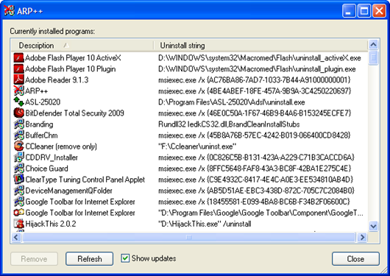Select the ASL-25020 green arrows icon
Screen dimensions: 390x276
(x=18, y=102)
